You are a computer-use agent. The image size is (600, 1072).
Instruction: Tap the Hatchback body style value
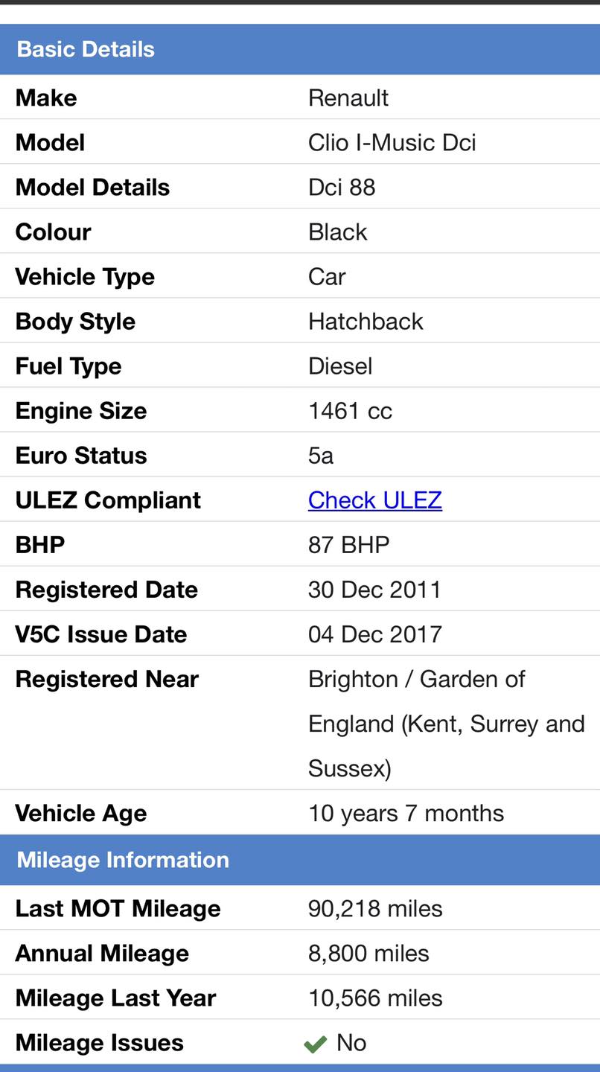click(366, 322)
